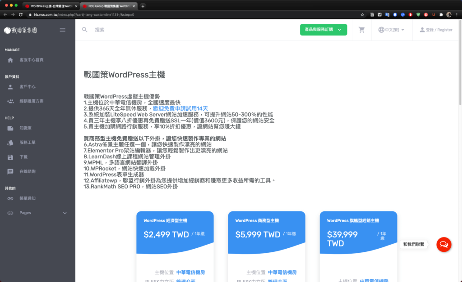Click the $39,999 TWD price

[x=342, y=239]
